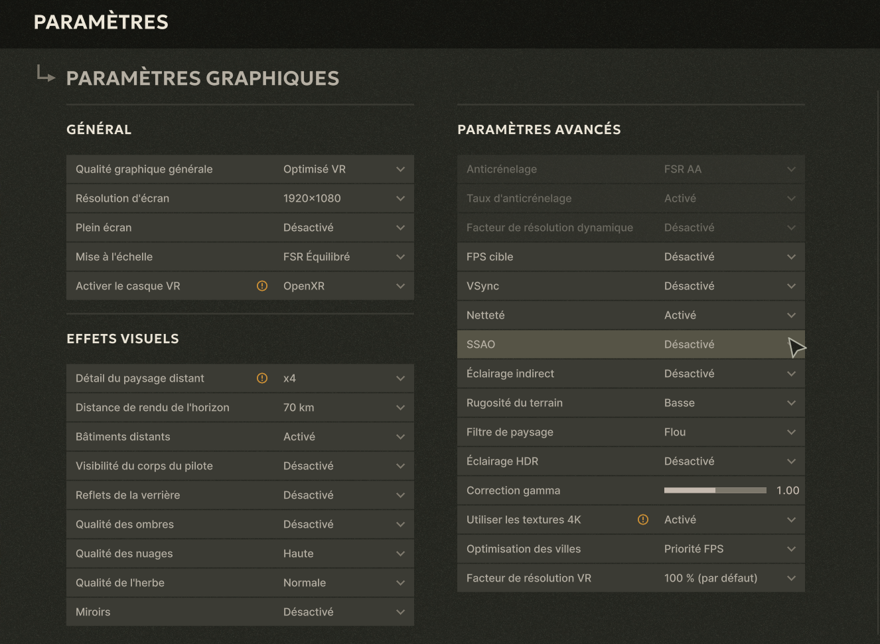Open Résolution d'écran dropdown showing 1920×1080

[x=240, y=199]
